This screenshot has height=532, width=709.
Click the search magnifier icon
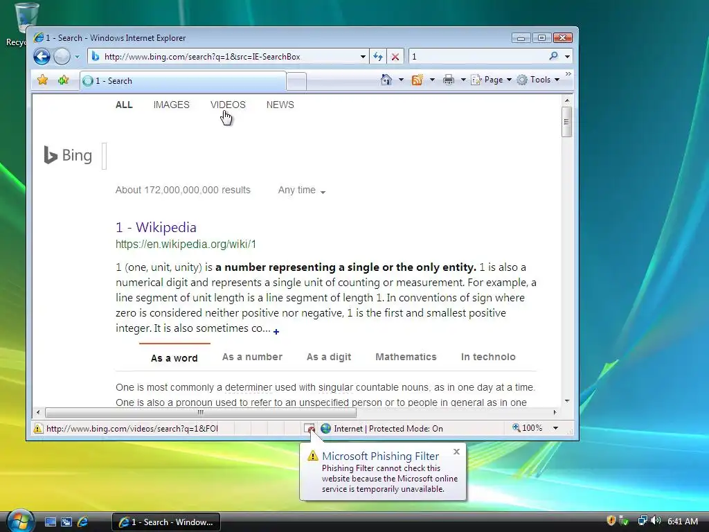point(553,56)
